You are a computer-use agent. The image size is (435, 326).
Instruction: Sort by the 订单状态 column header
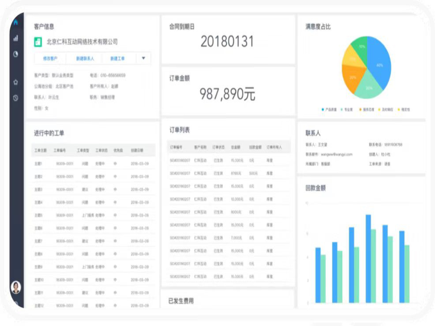219,147
